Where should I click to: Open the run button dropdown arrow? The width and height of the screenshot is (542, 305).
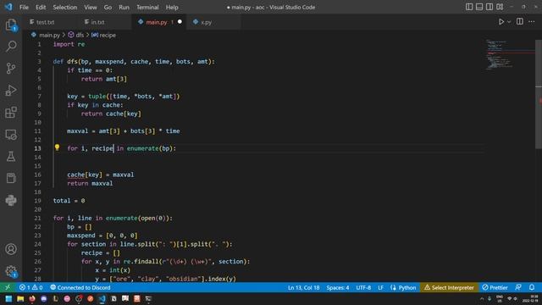click(x=509, y=22)
